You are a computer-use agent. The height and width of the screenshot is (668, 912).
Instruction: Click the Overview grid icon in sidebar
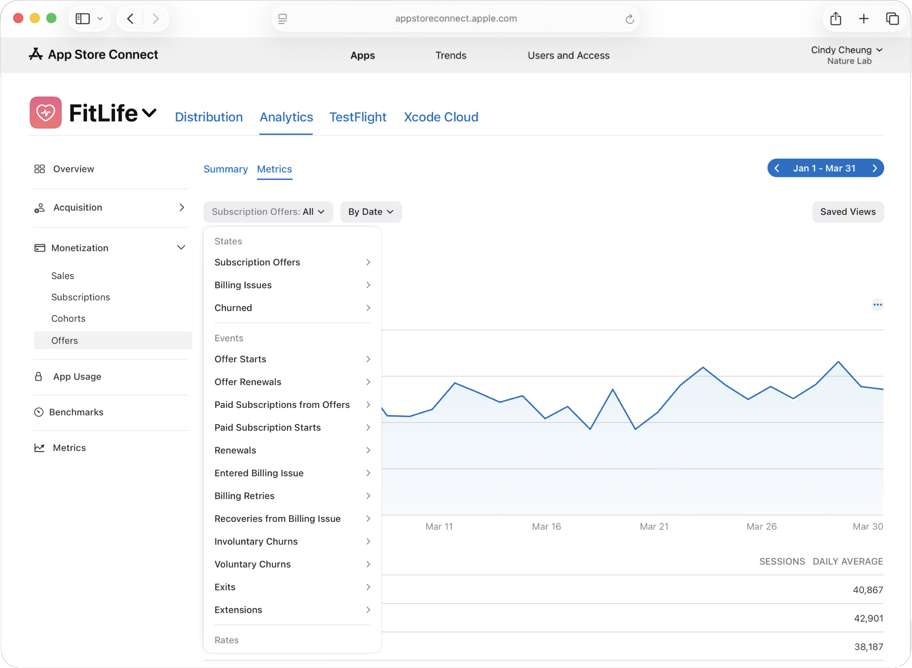coord(39,169)
